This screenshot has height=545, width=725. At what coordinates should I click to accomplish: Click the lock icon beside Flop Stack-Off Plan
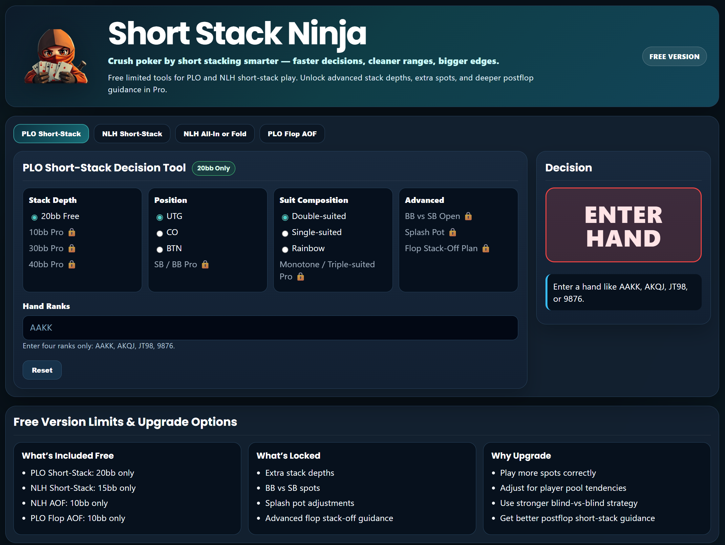pyautogui.click(x=486, y=249)
